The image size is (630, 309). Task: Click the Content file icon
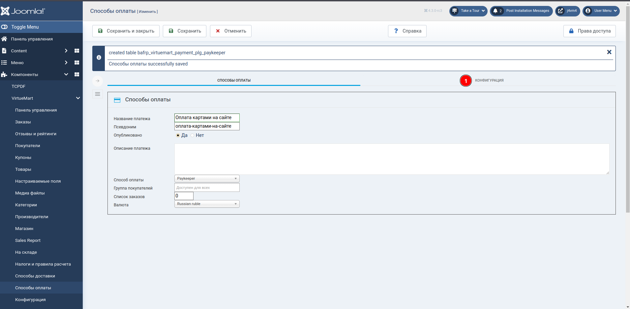[x=4, y=51]
